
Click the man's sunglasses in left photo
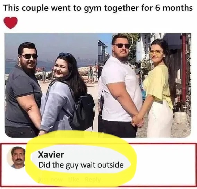tap(29, 57)
